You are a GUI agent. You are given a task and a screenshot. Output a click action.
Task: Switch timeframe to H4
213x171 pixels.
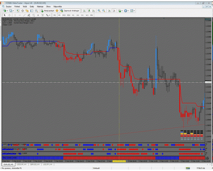click(x=78, y=15)
